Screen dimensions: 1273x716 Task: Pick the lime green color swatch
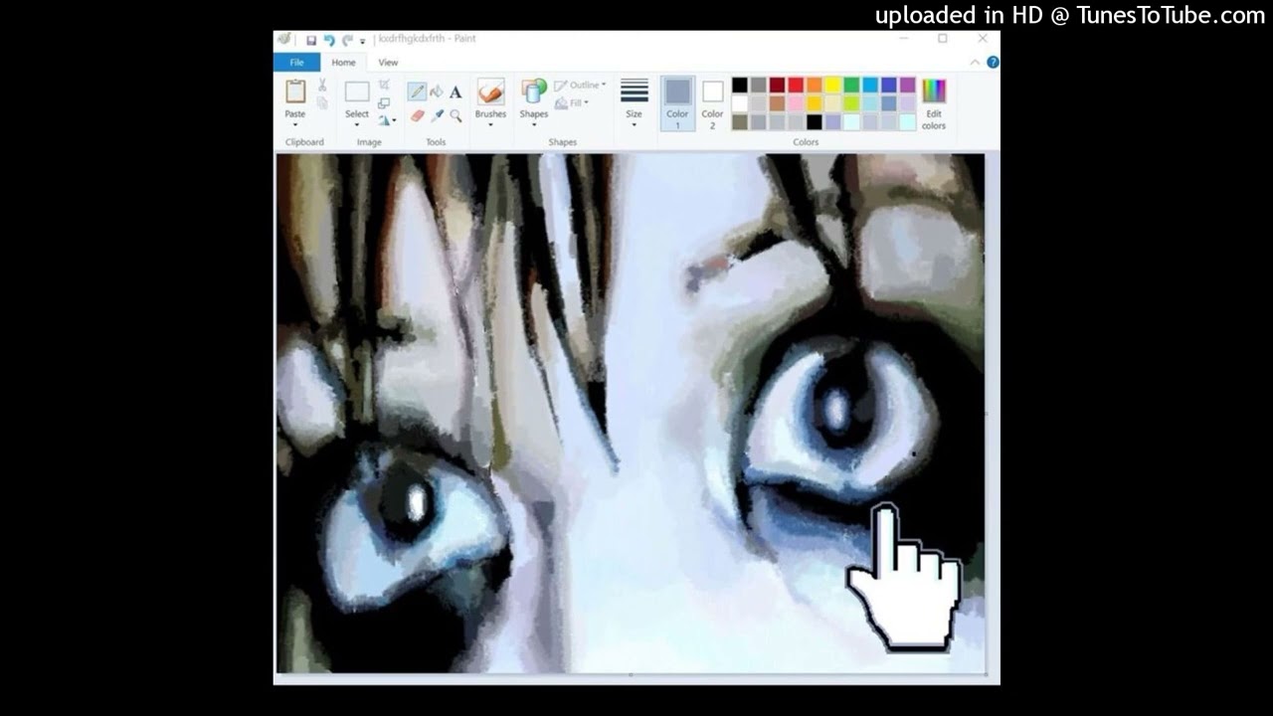click(851, 103)
